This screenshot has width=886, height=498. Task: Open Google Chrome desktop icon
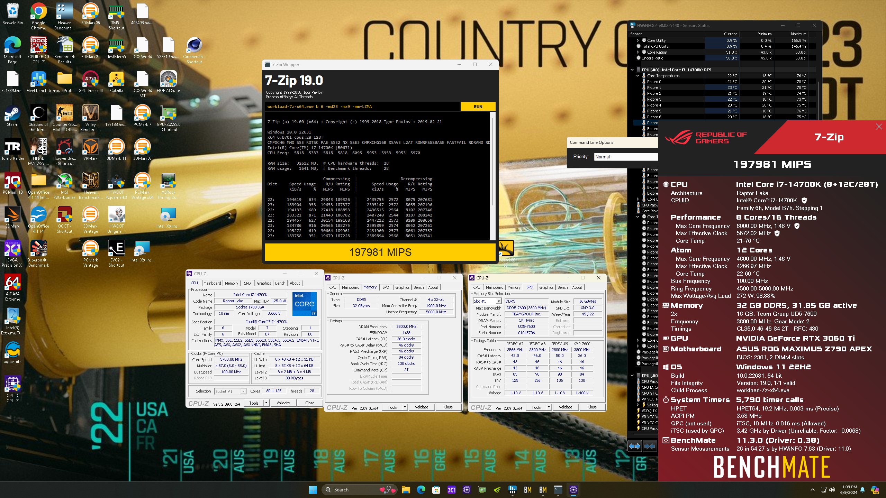pyautogui.click(x=38, y=17)
